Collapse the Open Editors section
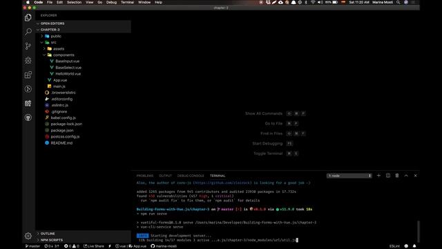Image resolution: width=442 pixels, height=249 pixels. 83,24
